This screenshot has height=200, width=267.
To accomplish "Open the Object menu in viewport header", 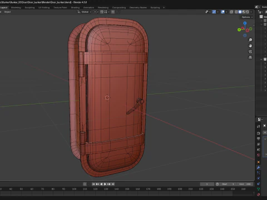I will point(7,12).
